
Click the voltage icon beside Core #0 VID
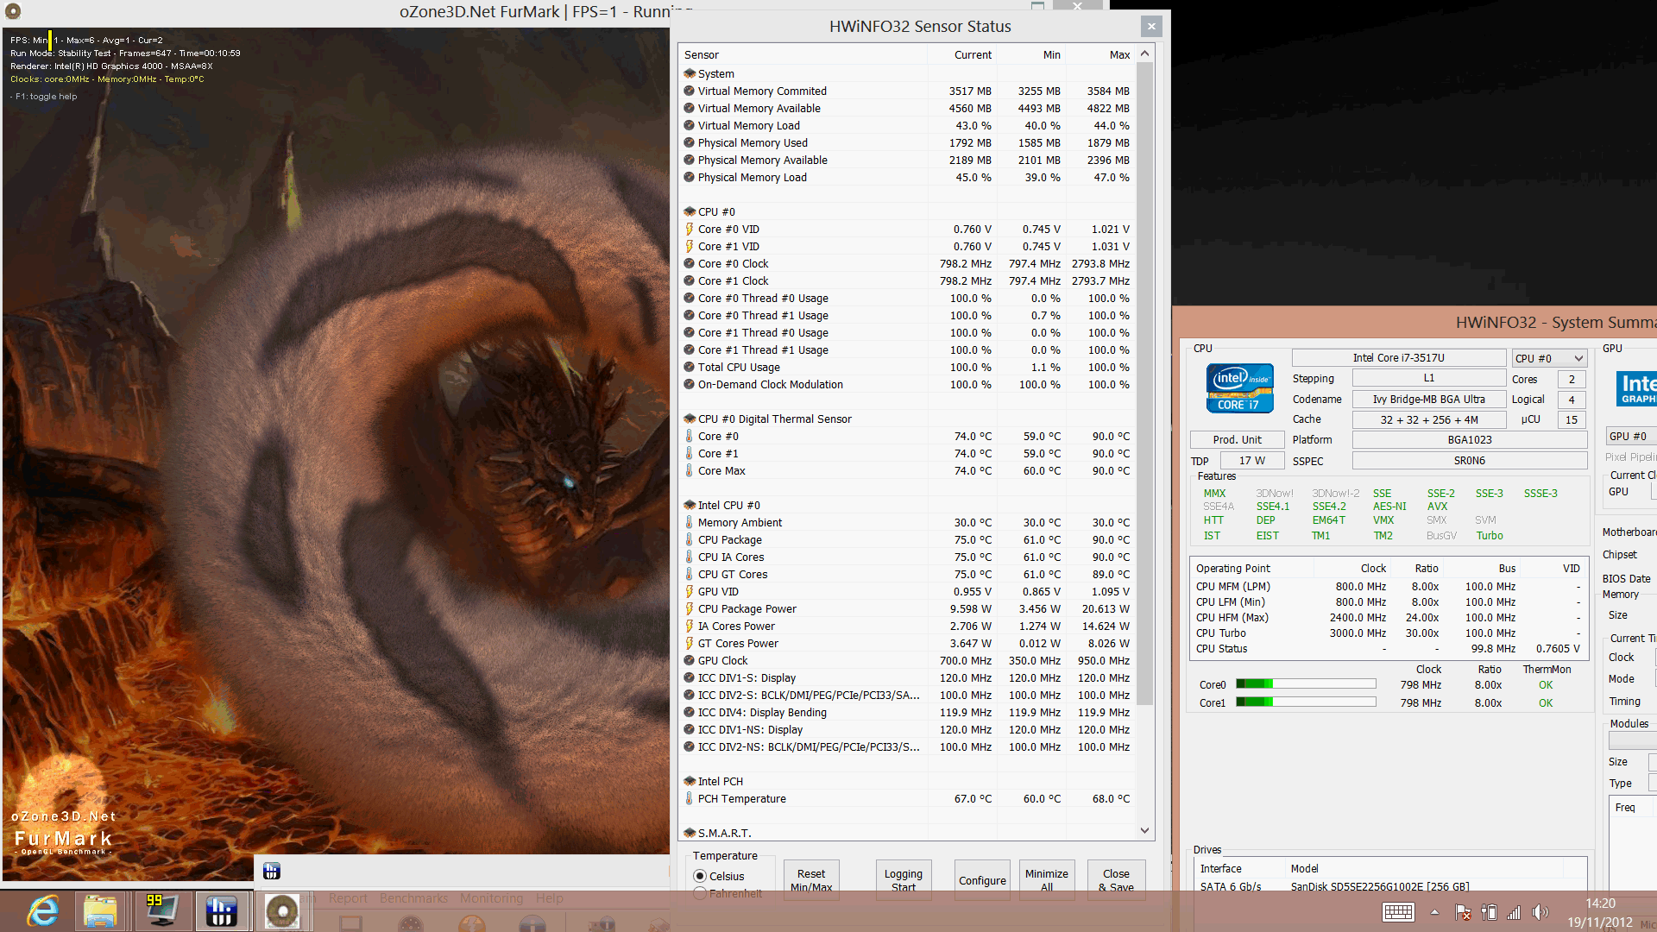tap(690, 230)
